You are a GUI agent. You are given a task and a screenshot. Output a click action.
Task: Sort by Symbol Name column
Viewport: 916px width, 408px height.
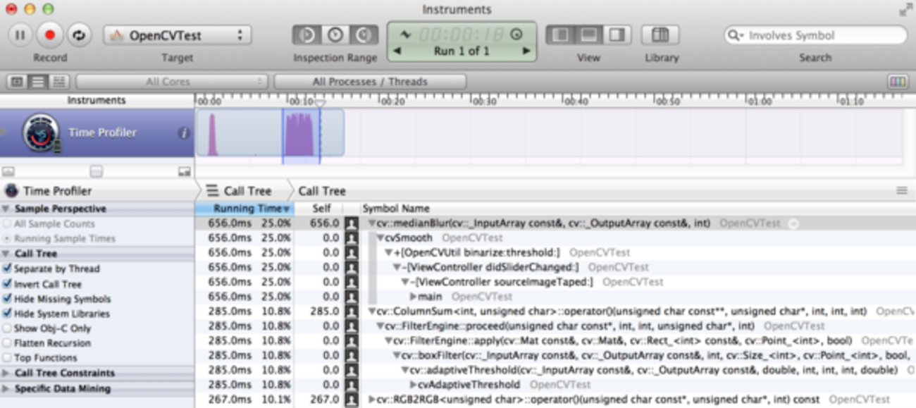395,209
